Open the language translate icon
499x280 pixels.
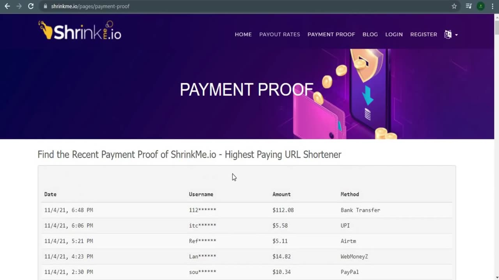(x=448, y=34)
